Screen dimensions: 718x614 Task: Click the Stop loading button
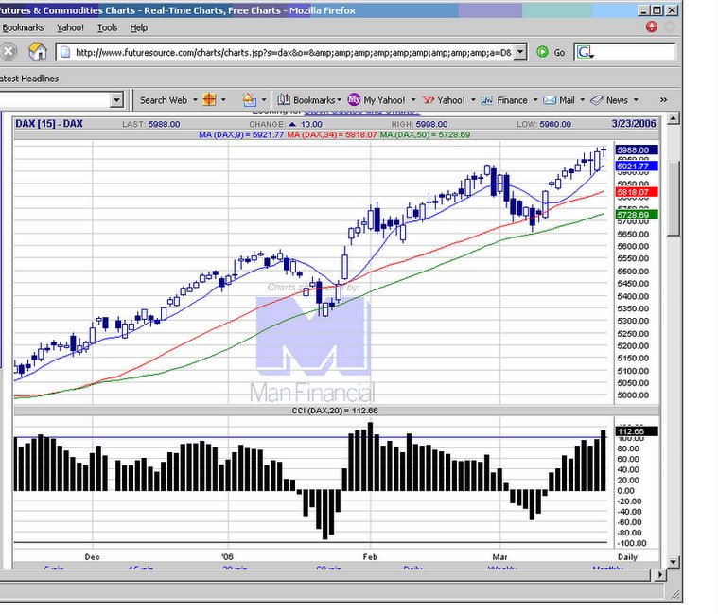click(x=8, y=52)
